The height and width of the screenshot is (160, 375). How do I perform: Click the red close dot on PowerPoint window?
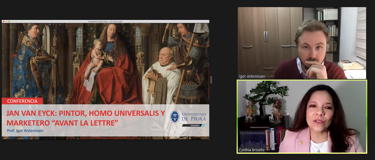tap(3, 21)
